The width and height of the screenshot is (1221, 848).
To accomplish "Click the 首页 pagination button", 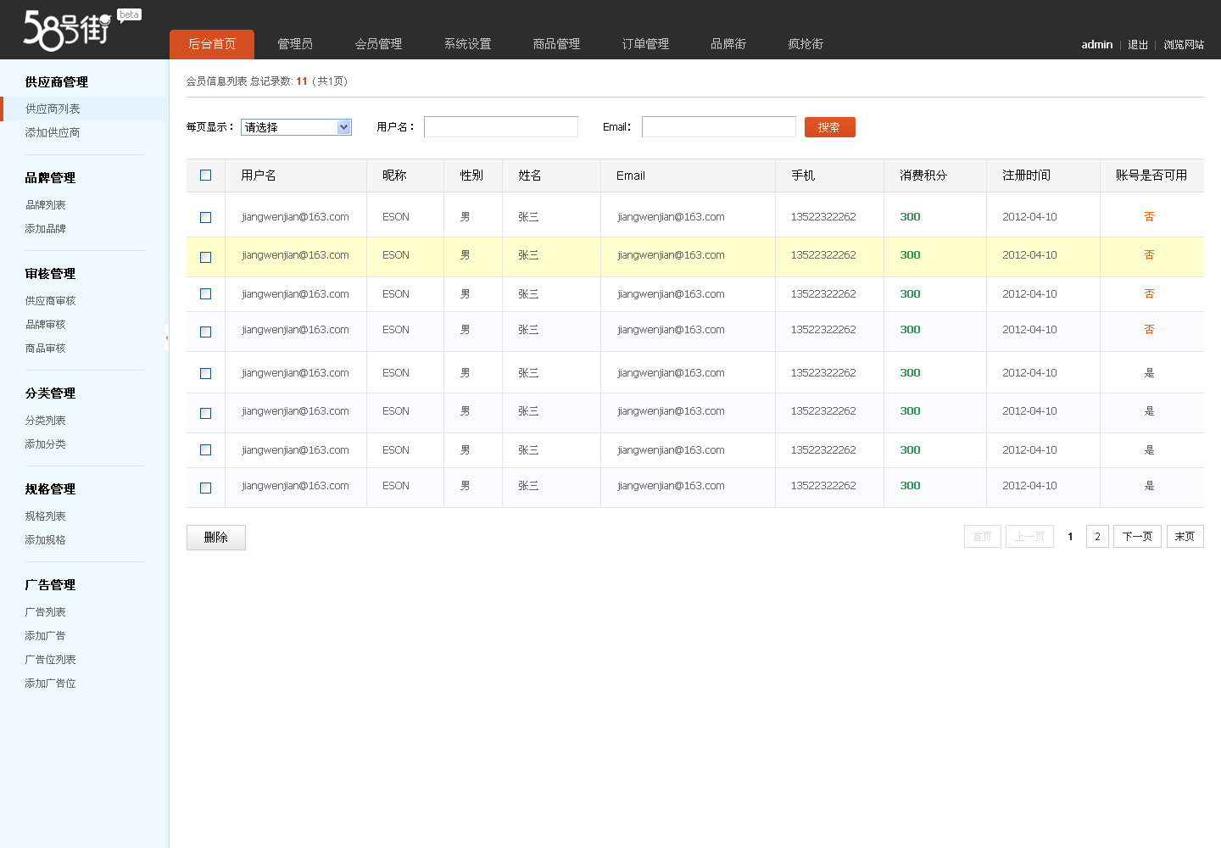I will tap(983, 537).
